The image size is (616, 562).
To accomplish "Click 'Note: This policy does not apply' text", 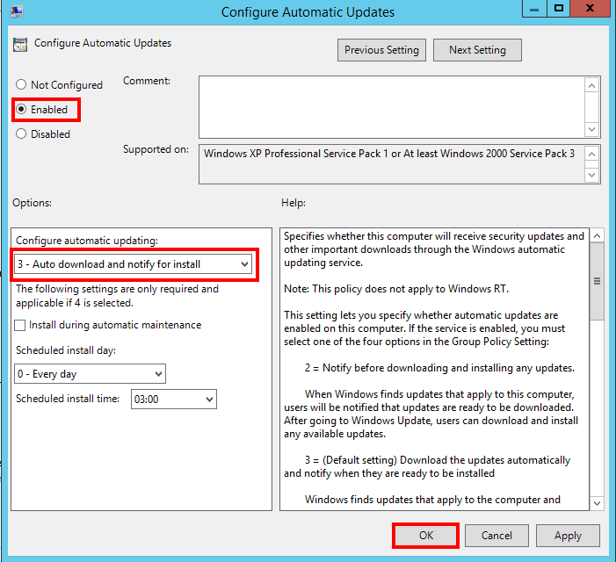I will click(396, 289).
